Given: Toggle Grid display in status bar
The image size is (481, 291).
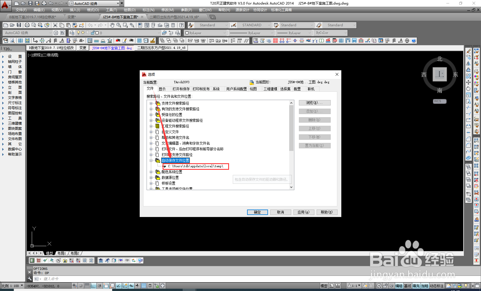Looking at the screenshot, I should pos(87,286).
